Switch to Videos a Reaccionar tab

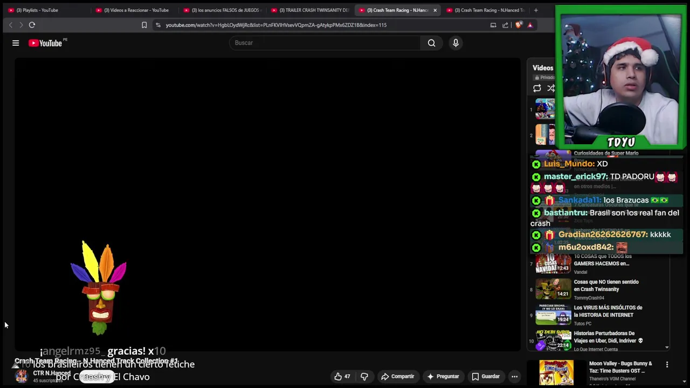(x=133, y=10)
